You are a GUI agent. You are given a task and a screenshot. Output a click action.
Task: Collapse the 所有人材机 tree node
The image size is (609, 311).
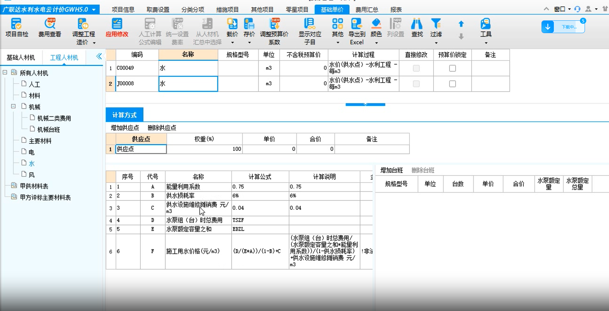pos(5,72)
